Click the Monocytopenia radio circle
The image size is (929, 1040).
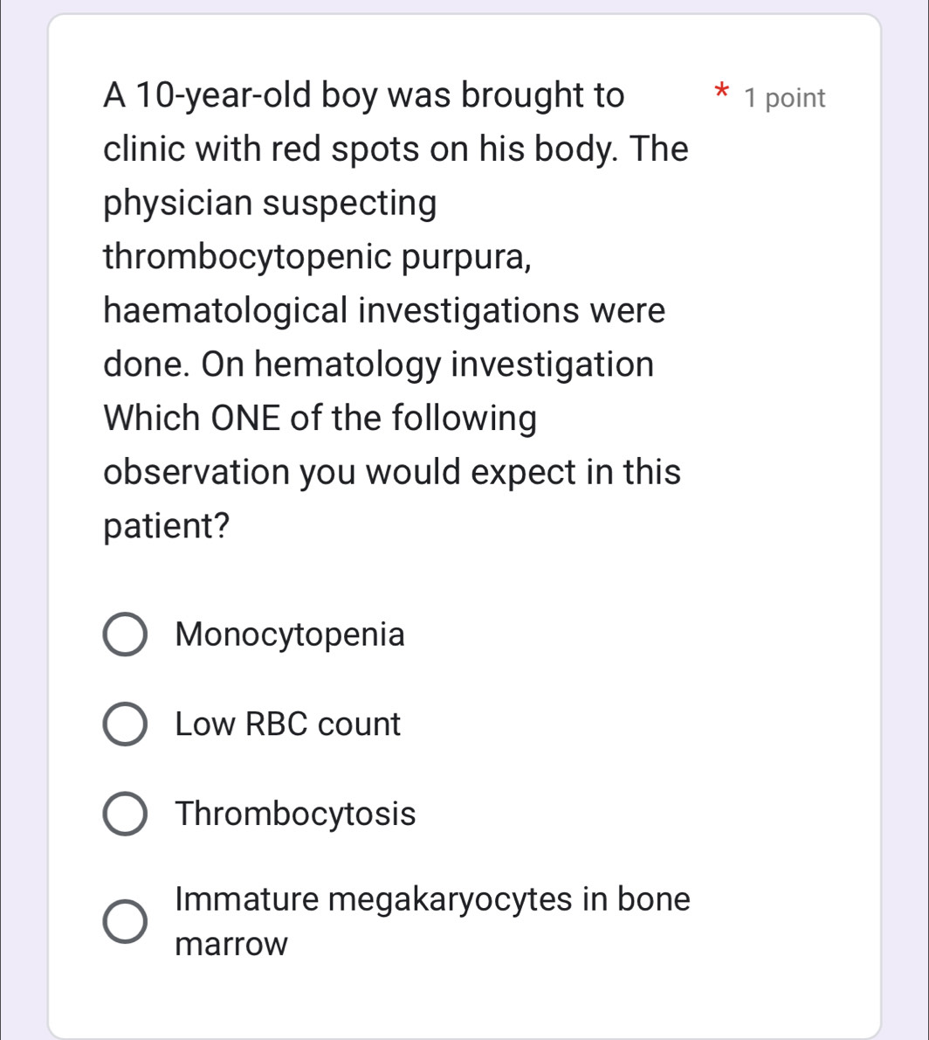click(x=125, y=634)
